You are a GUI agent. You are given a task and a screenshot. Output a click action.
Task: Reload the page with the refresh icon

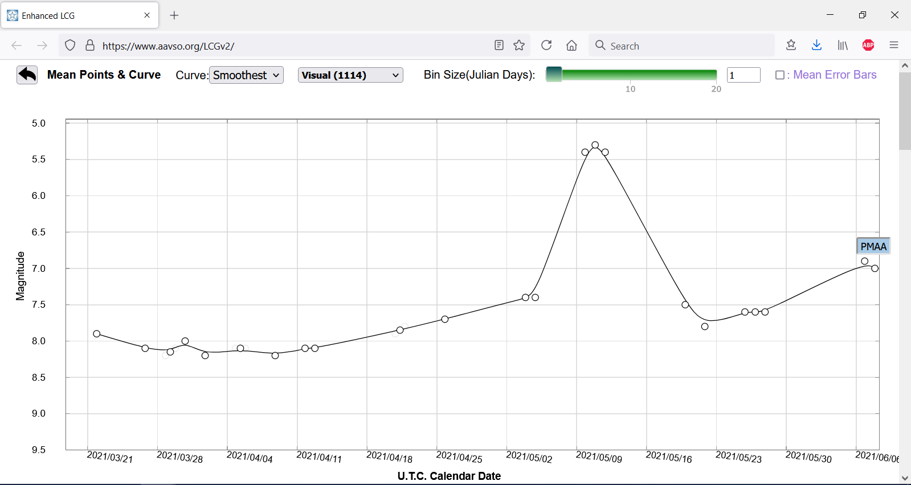click(x=546, y=46)
